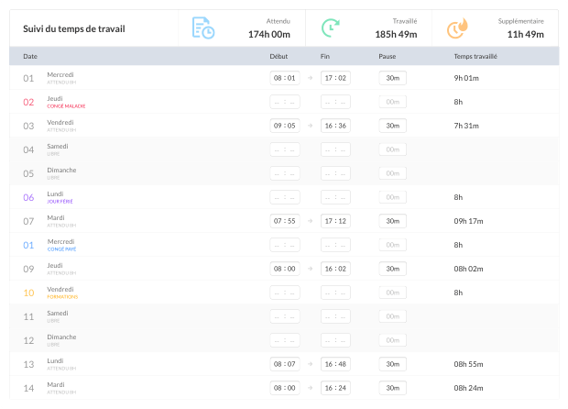Click the Congé payé label under Mercredi
The height and width of the screenshot is (409, 568).
point(62,249)
